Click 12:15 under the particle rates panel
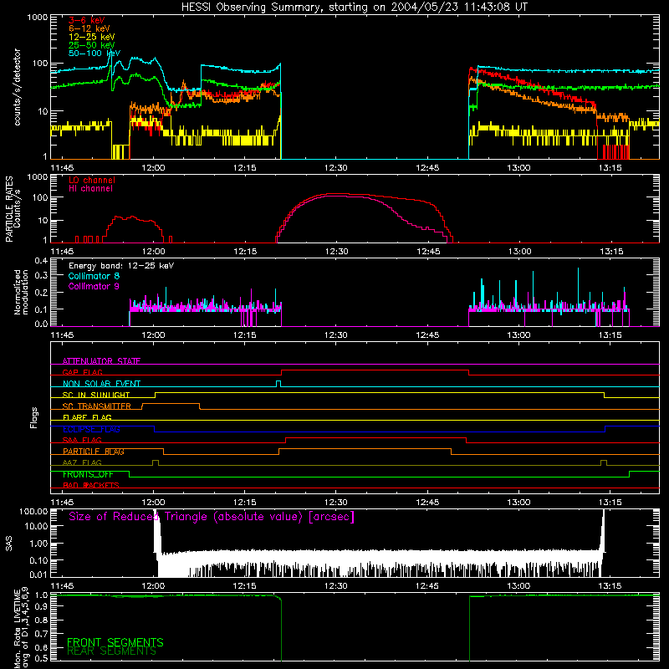The image size is (669, 669). (x=245, y=252)
